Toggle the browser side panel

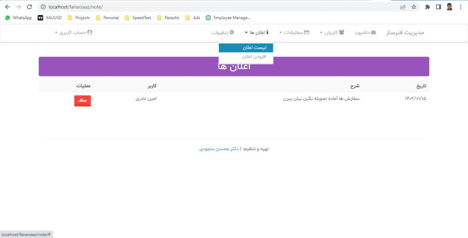(x=438, y=7)
